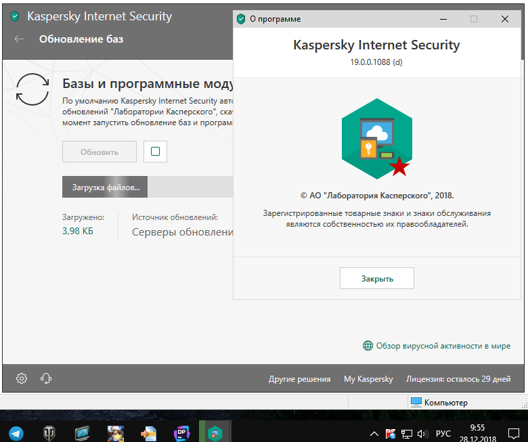528x442 pixels.
Task: Click the copyright АО Лаборатория Касперского 2018 text
Action: coord(377,196)
